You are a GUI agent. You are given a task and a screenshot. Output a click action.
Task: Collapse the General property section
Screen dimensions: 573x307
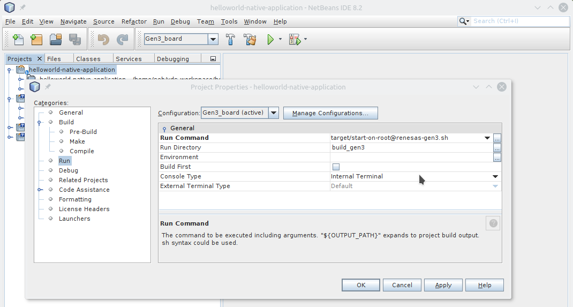pyautogui.click(x=164, y=129)
